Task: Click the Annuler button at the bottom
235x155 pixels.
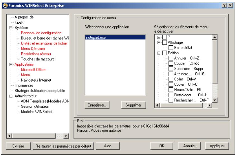Action: pos(189,146)
